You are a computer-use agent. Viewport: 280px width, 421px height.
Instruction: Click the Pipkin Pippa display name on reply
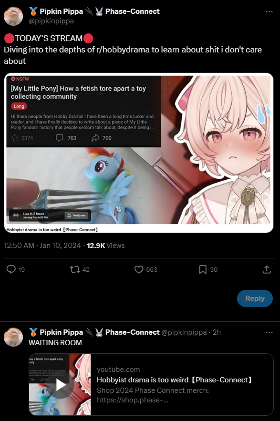click(61, 332)
